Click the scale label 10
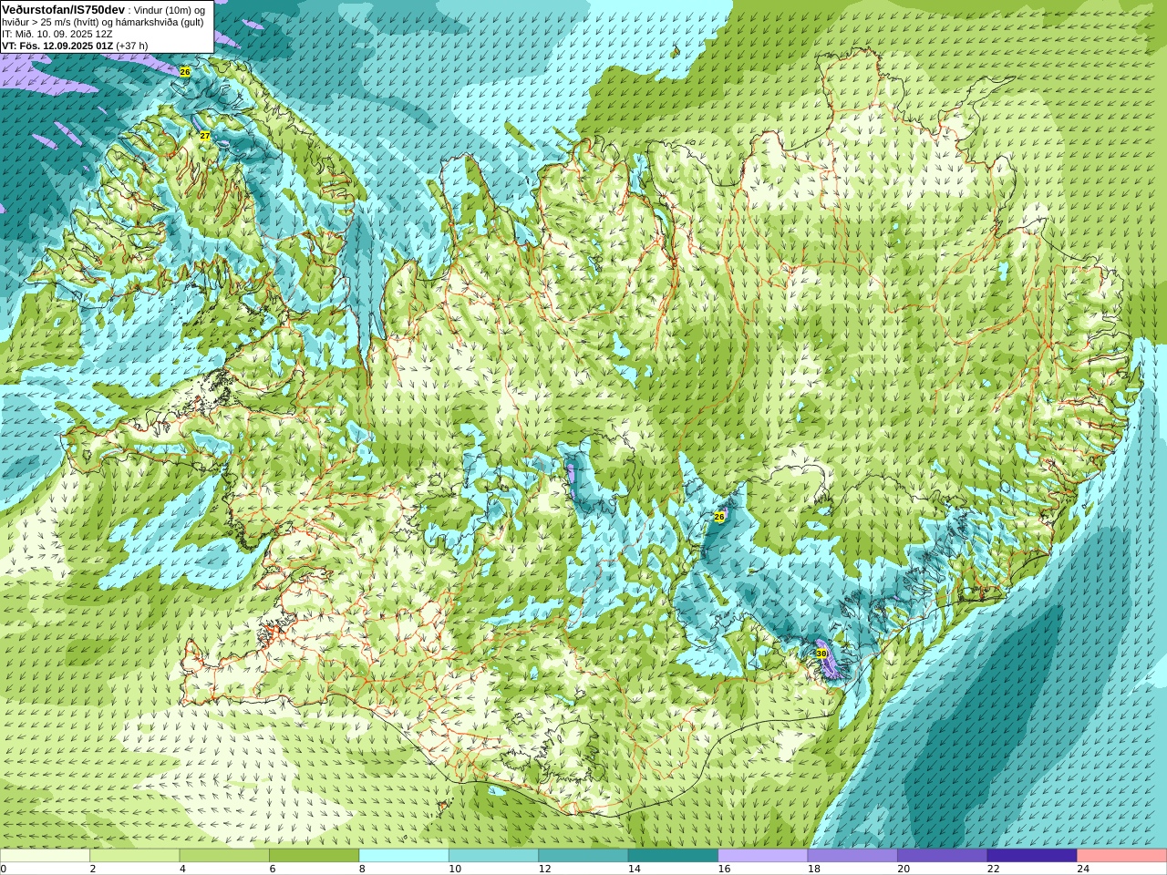The height and width of the screenshot is (875, 1167). point(454,869)
